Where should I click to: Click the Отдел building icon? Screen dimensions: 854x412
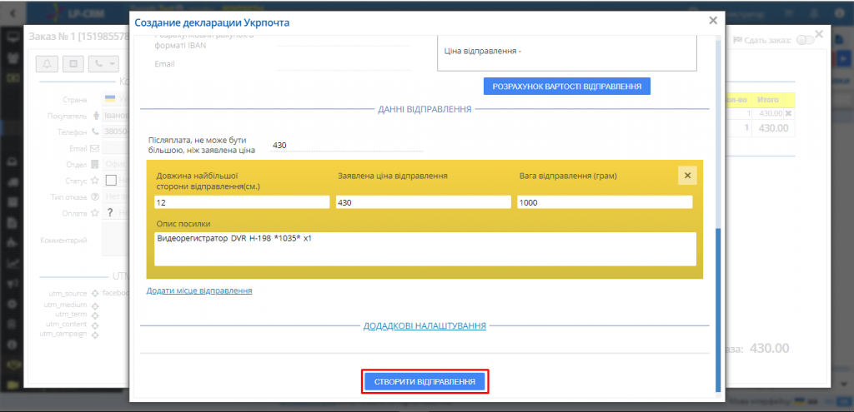point(95,164)
